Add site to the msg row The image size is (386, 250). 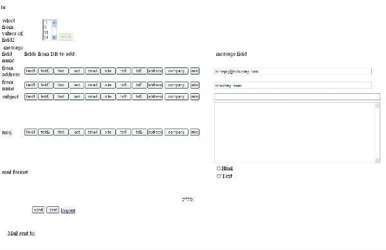[108, 132]
